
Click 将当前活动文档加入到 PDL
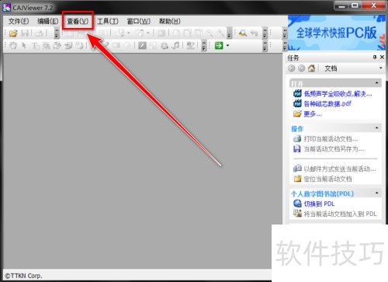point(340,214)
